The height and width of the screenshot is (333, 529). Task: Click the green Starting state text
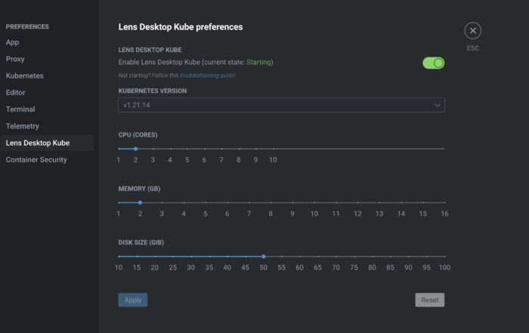click(x=258, y=63)
